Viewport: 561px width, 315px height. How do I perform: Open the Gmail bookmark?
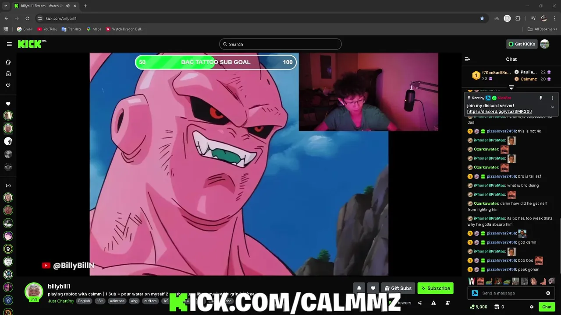point(25,29)
